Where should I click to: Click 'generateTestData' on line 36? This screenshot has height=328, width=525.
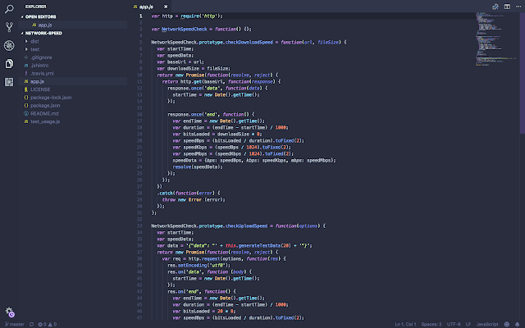[259, 246]
